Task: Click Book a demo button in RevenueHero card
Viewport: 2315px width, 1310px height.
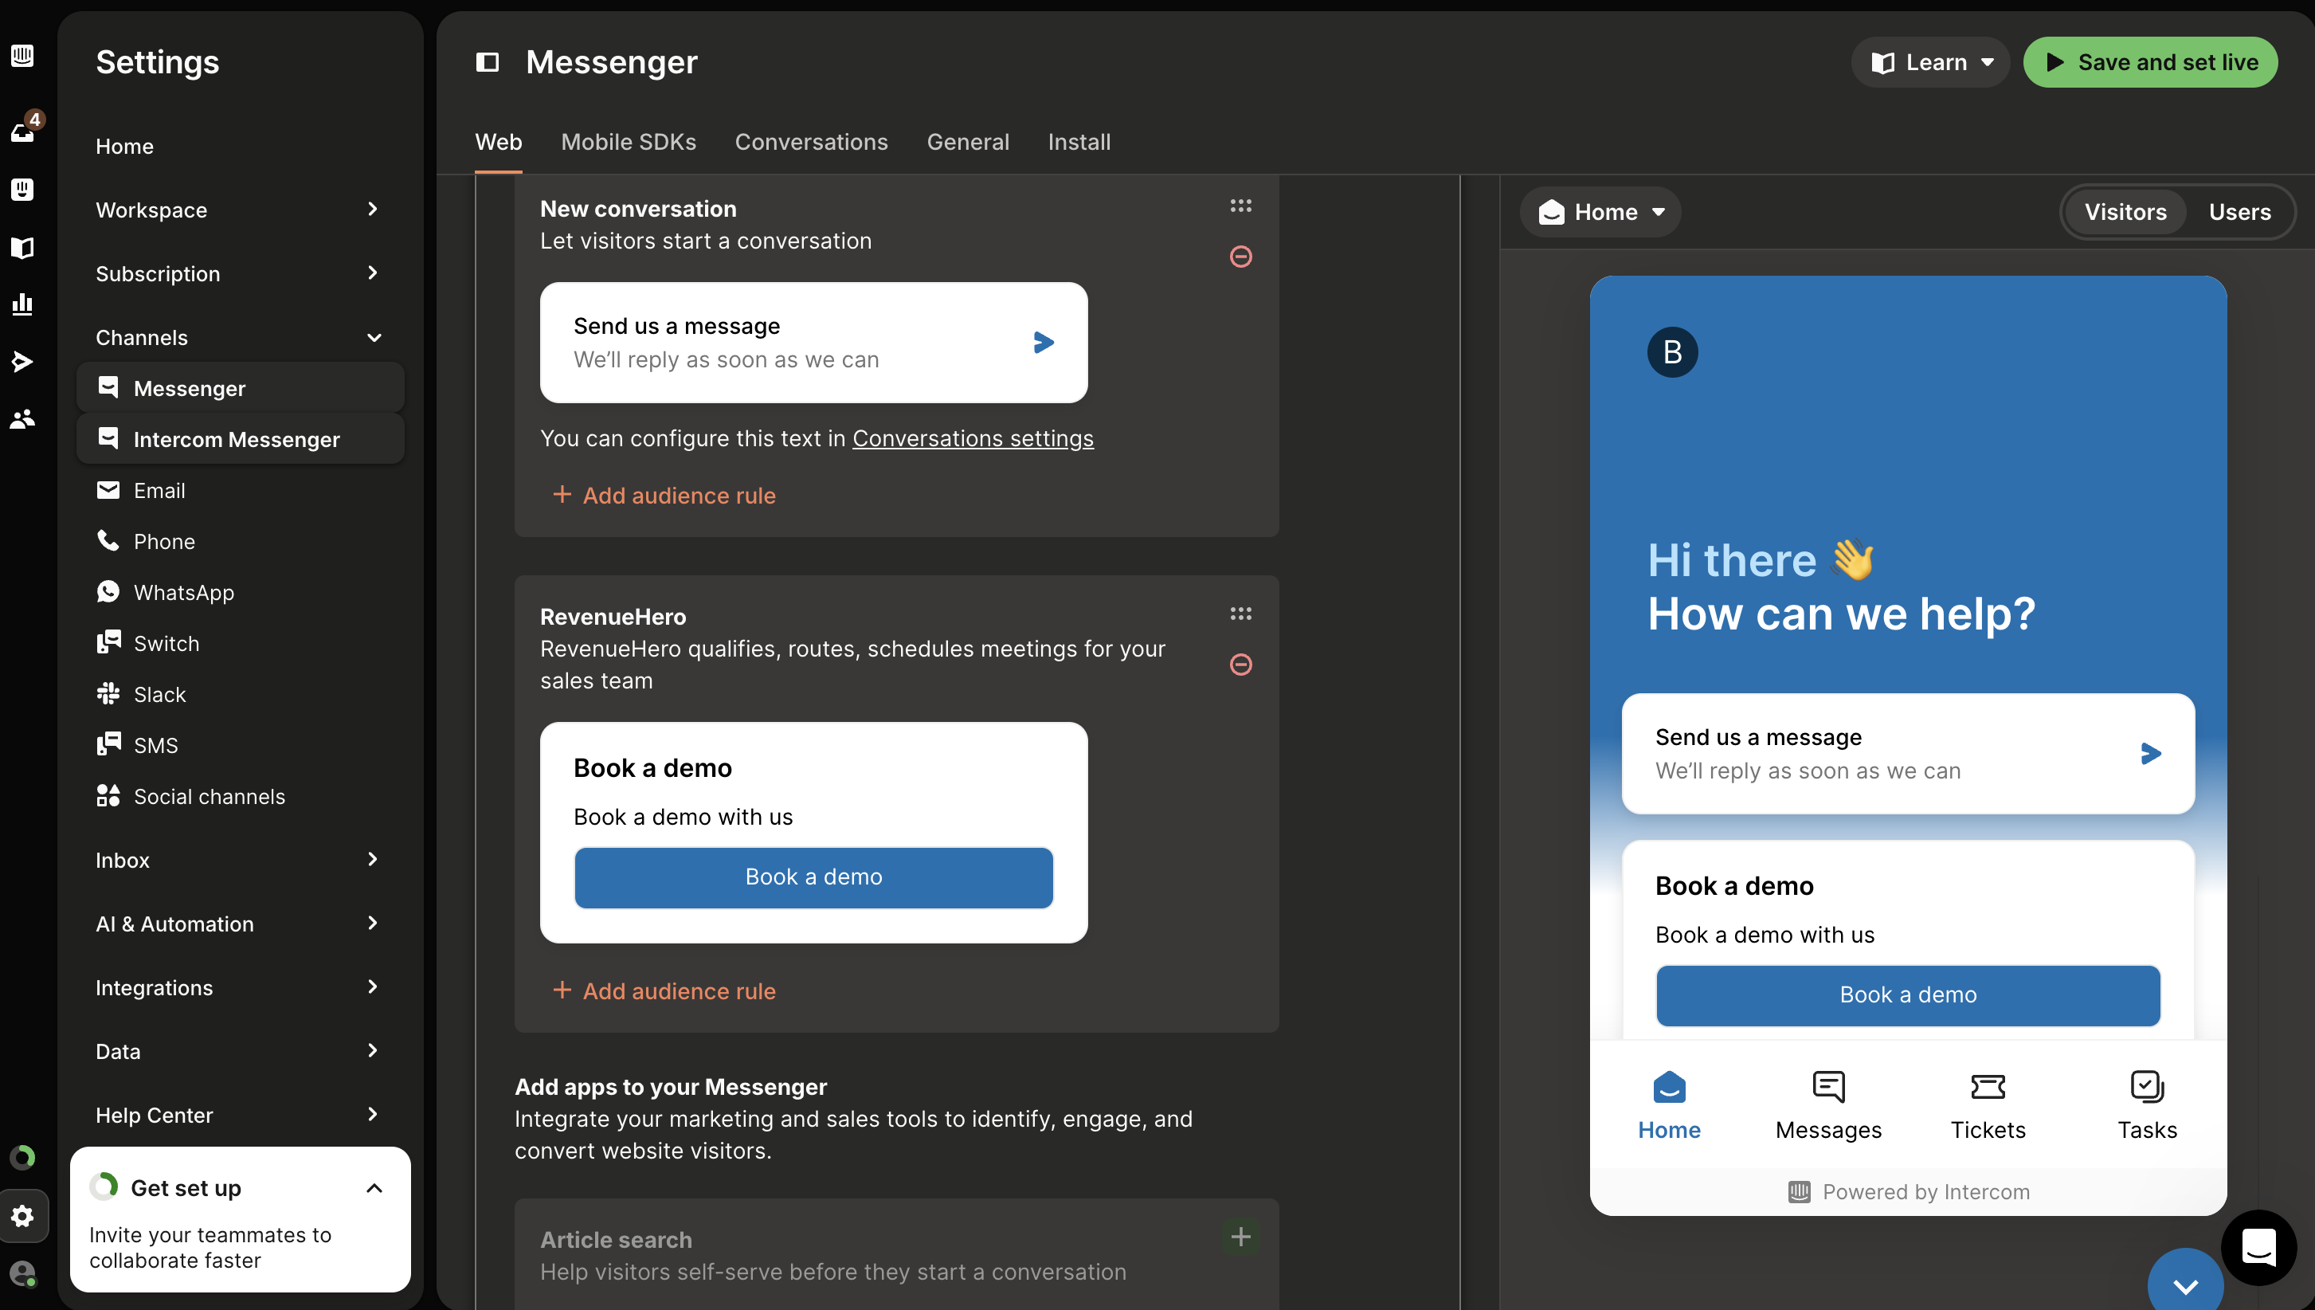Action: (813, 877)
